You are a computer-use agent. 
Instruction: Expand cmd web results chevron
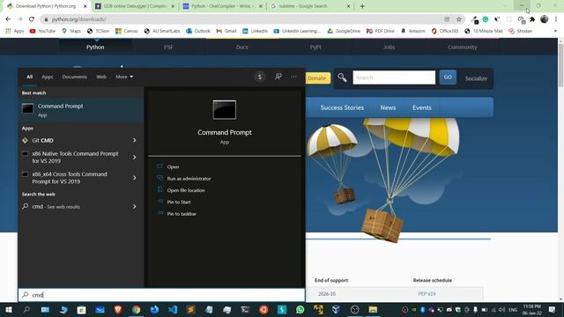pos(135,207)
